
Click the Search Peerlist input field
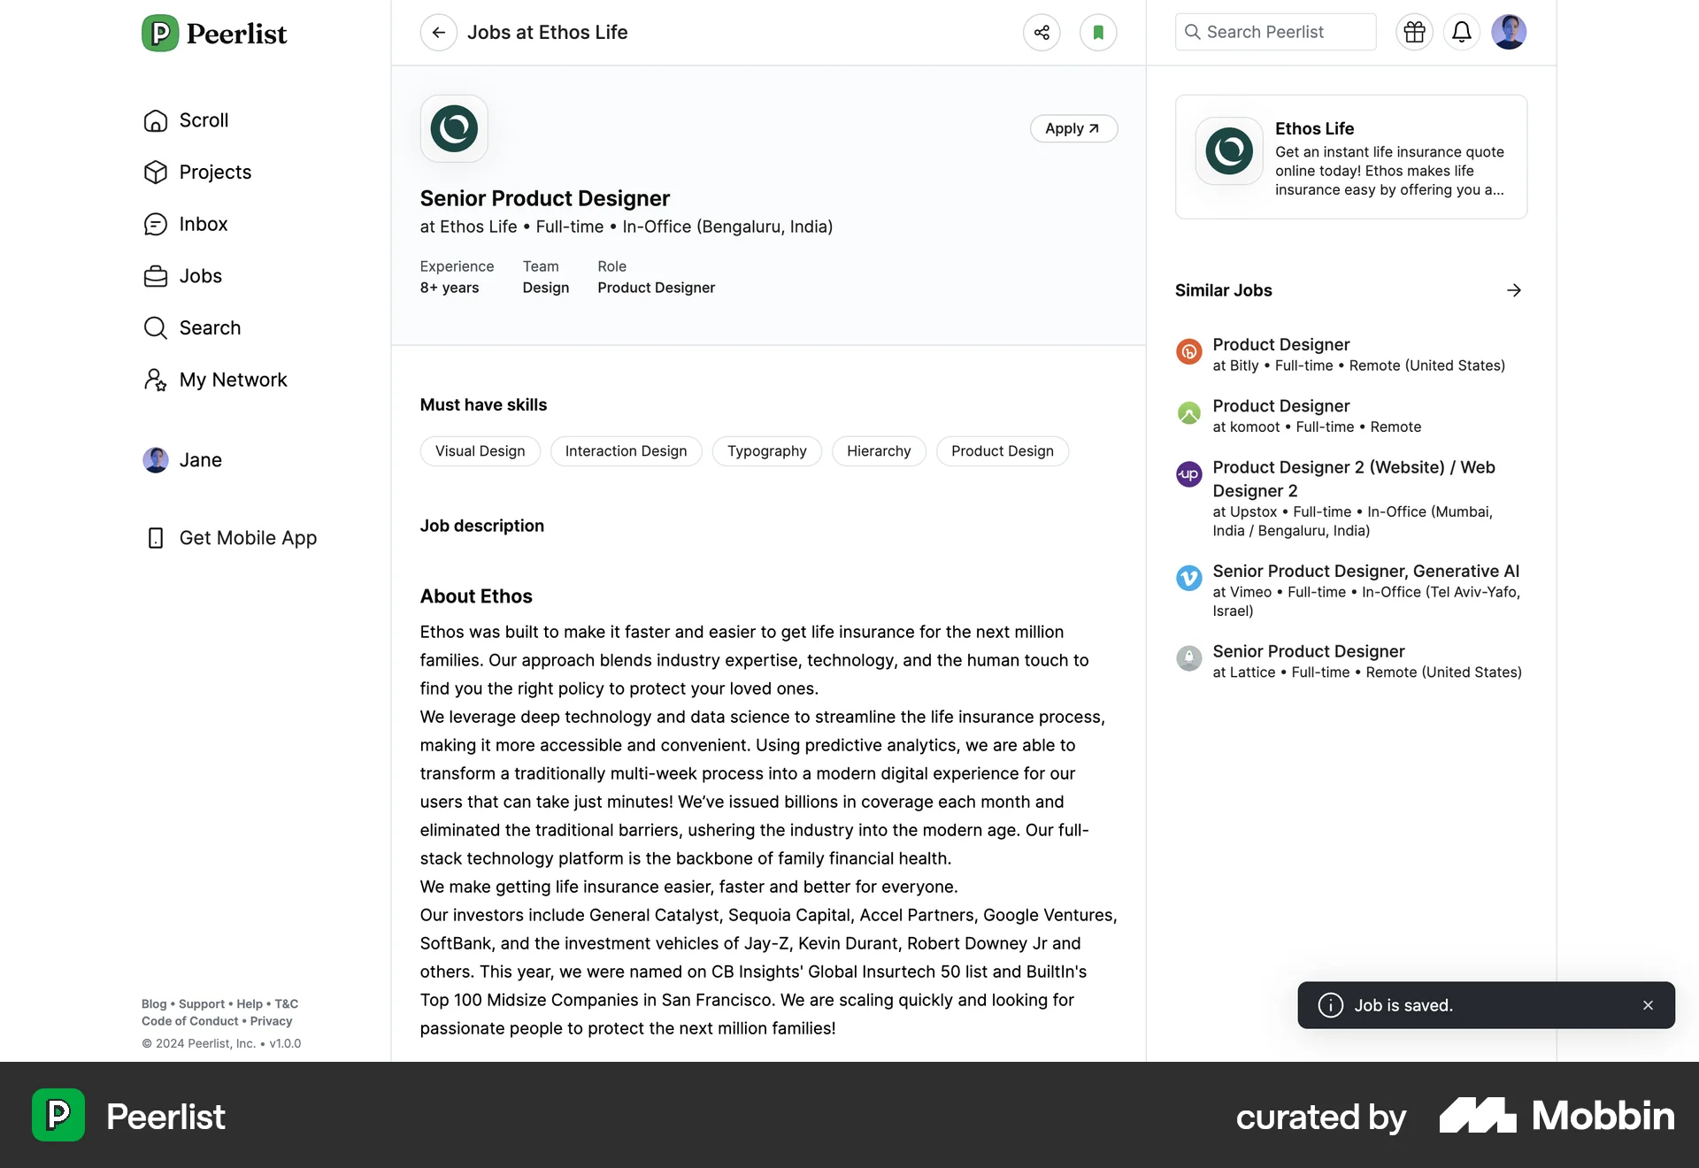(1274, 32)
